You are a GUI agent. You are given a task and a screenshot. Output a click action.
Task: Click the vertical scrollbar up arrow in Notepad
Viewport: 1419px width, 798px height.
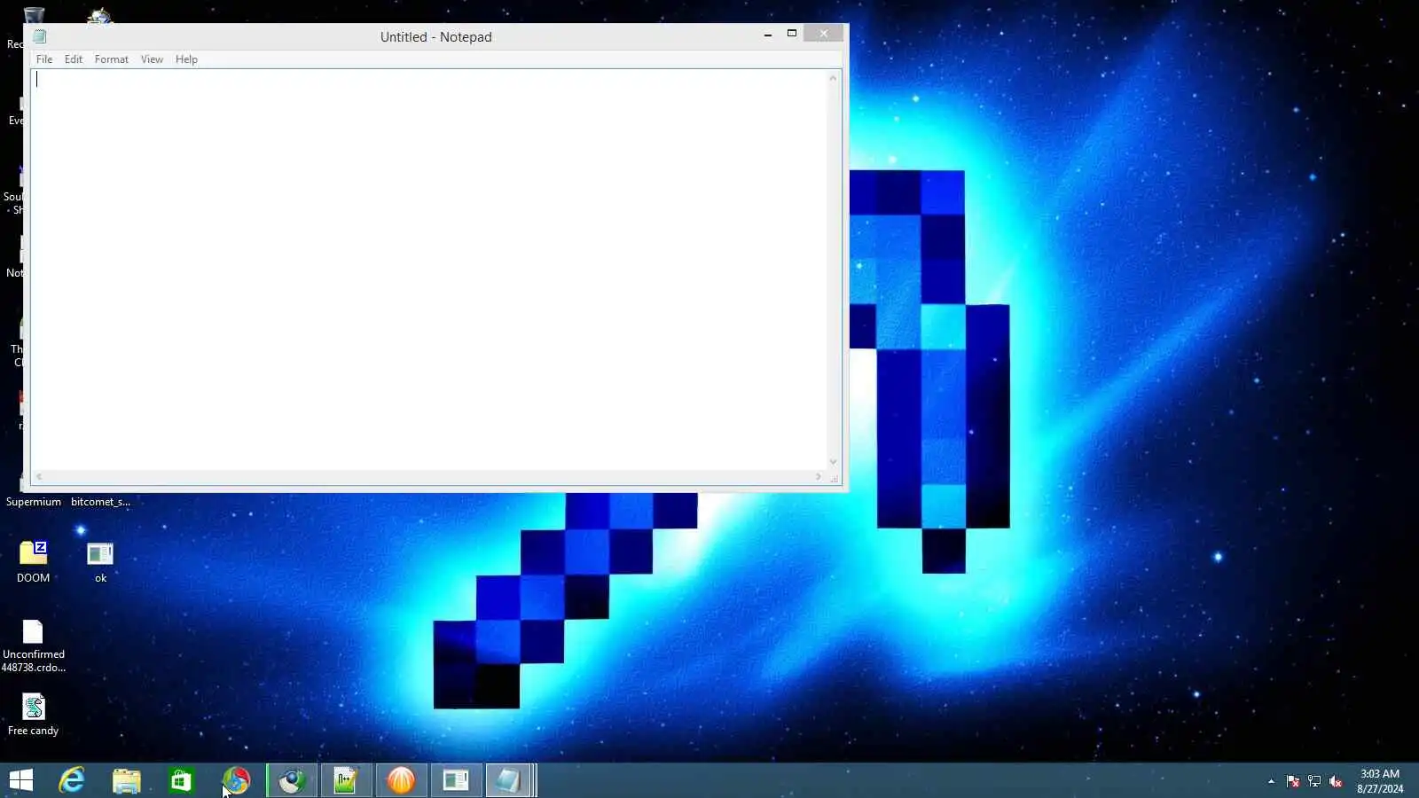click(x=833, y=78)
